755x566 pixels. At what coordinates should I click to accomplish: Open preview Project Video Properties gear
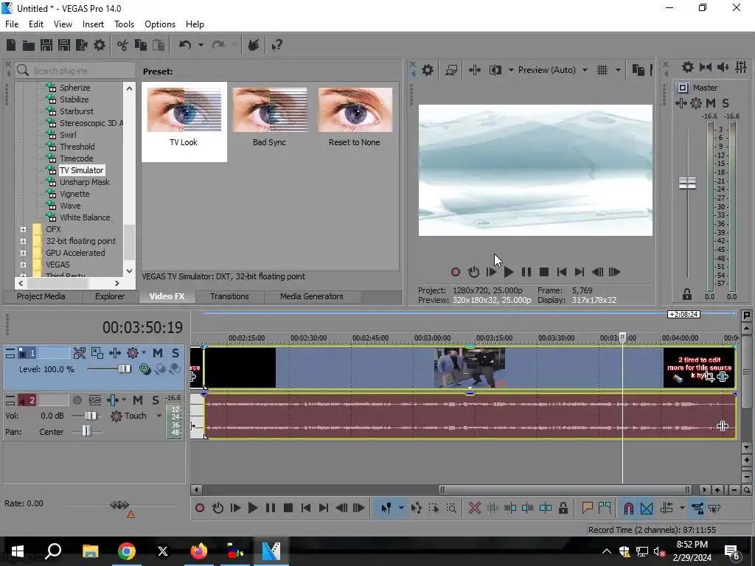coord(428,70)
